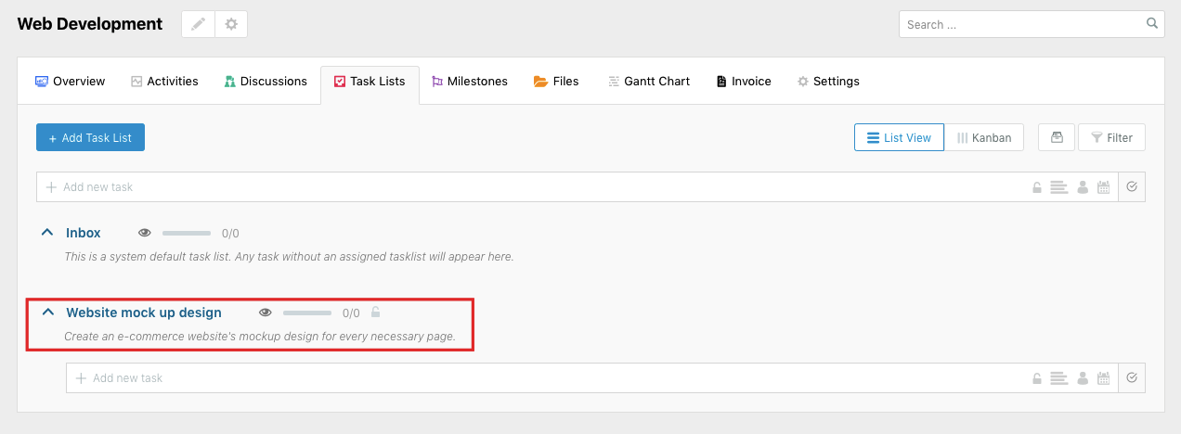The height and width of the screenshot is (434, 1181).
Task: Click the Inbox progress bar
Action: point(187,234)
